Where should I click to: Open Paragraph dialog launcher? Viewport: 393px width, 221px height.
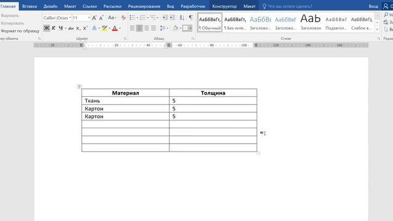193,39
